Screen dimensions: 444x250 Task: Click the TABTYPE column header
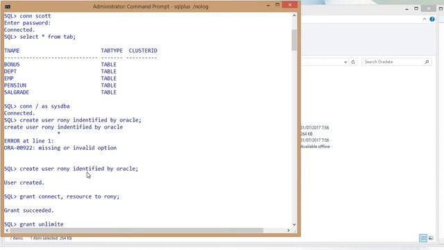click(x=112, y=51)
